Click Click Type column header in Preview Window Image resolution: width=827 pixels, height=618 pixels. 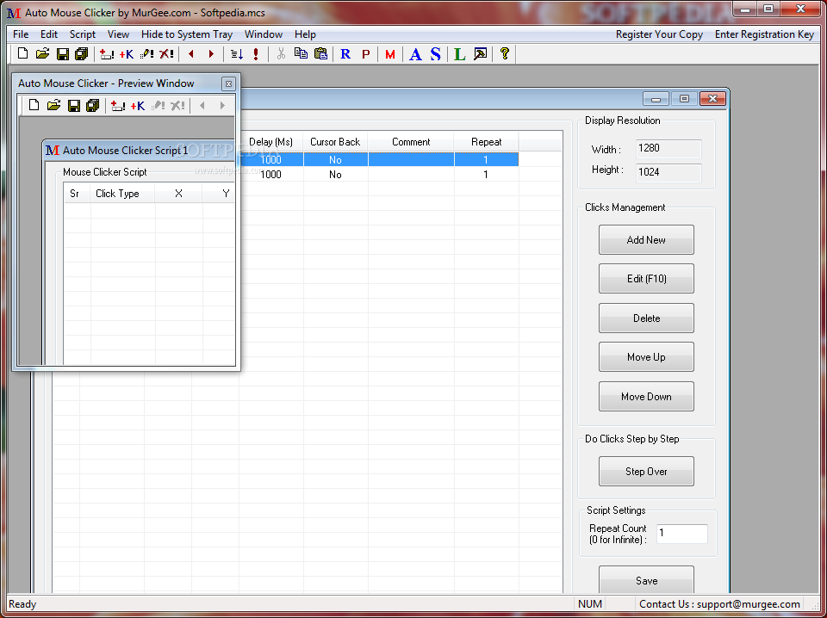click(122, 194)
